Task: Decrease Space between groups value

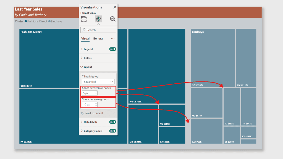Action: (96, 105)
